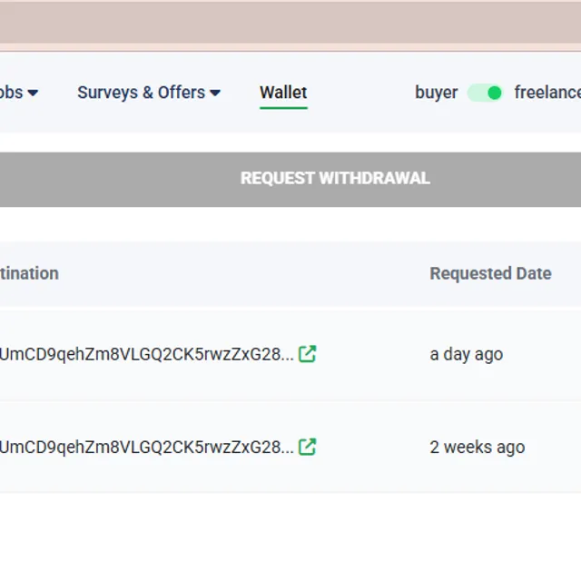This screenshot has height=581, width=581.
Task: Select the "a day ago" date cell
Action: [x=466, y=354]
